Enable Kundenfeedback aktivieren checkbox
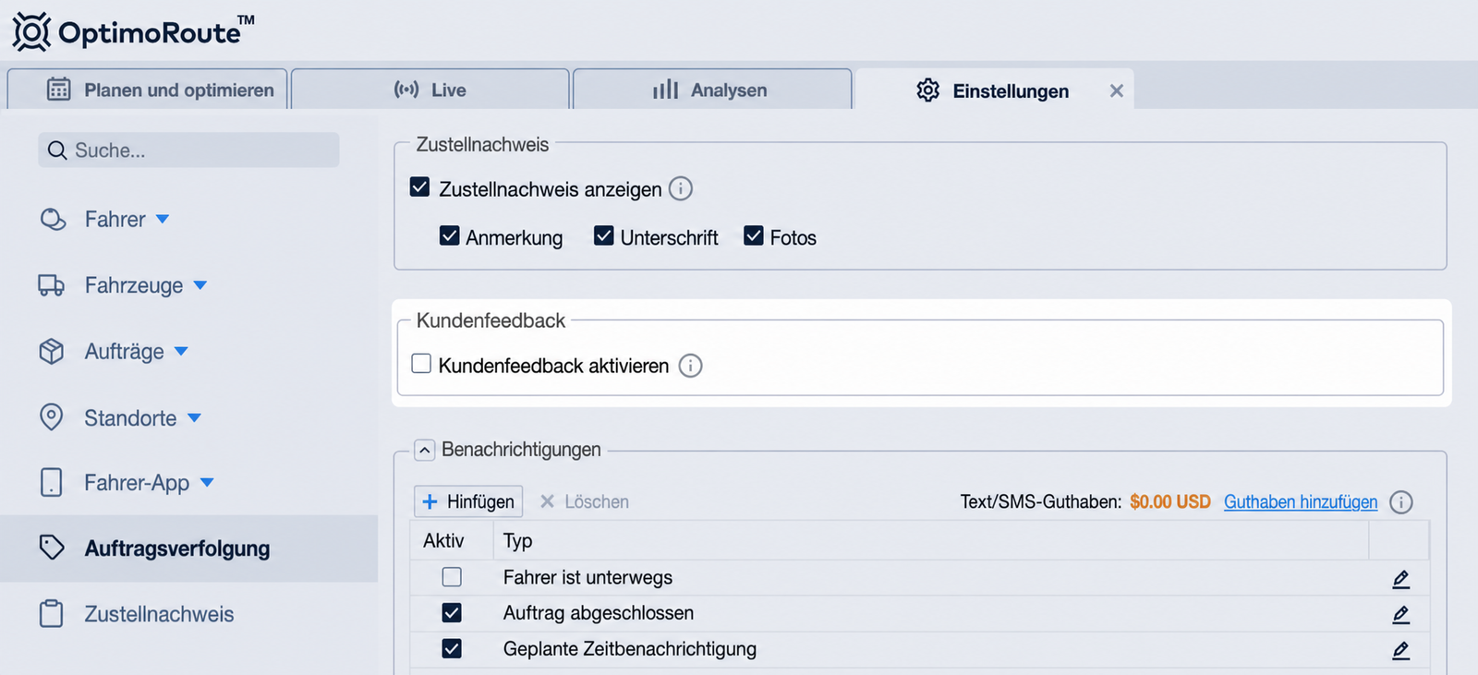This screenshot has width=1478, height=675. 421,364
